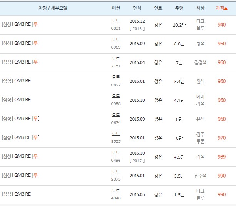The height and width of the screenshot is (206, 236).
Task: Select the plate number 2375
Action: tap(116, 179)
